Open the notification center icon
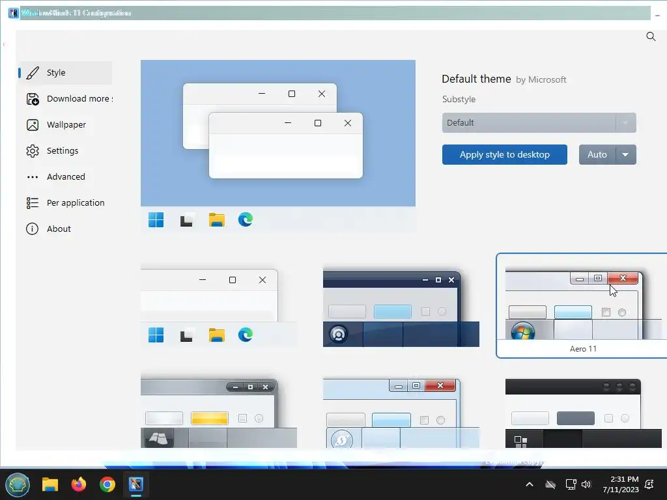Screen dimensions: 667x500 coord(649,484)
